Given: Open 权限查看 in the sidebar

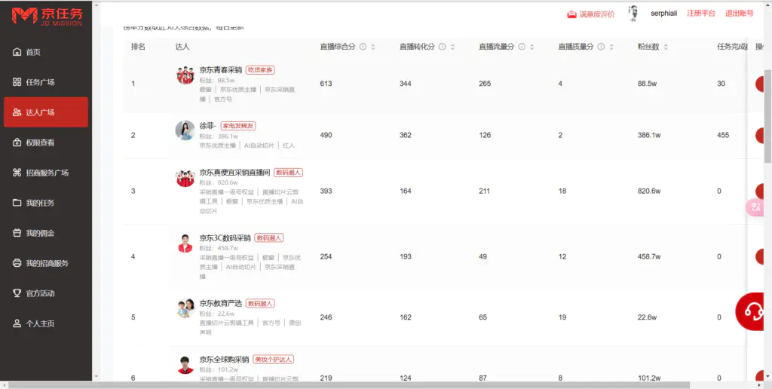Looking at the screenshot, I should click(x=46, y=142).
